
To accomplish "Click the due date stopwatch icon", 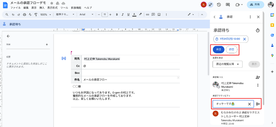I will click(258, 30).
